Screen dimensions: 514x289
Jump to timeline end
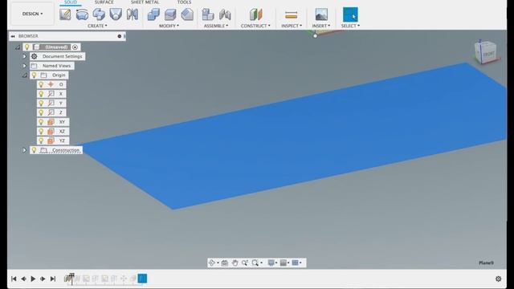[53, 279]
